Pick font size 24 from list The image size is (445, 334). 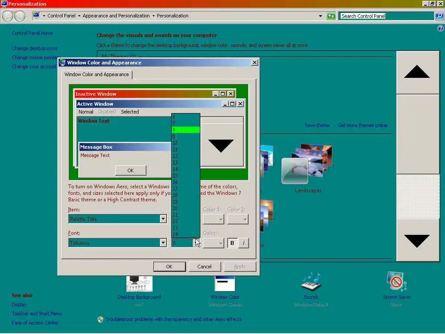coord(186,234)
